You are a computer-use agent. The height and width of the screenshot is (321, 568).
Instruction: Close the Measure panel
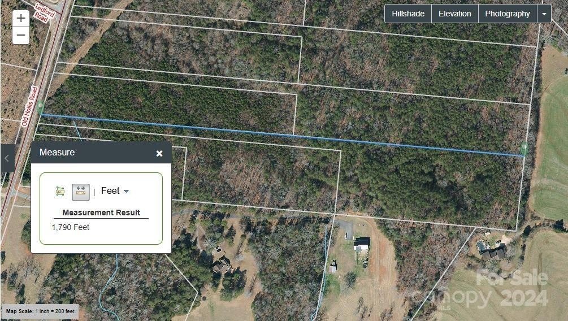(x=159, y=153)
